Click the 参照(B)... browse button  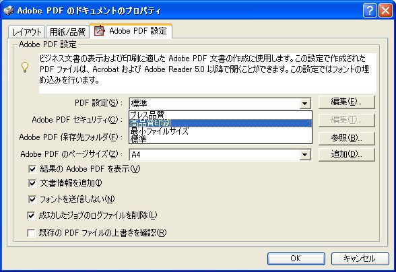pyautogui.click(x=346, y=138)
